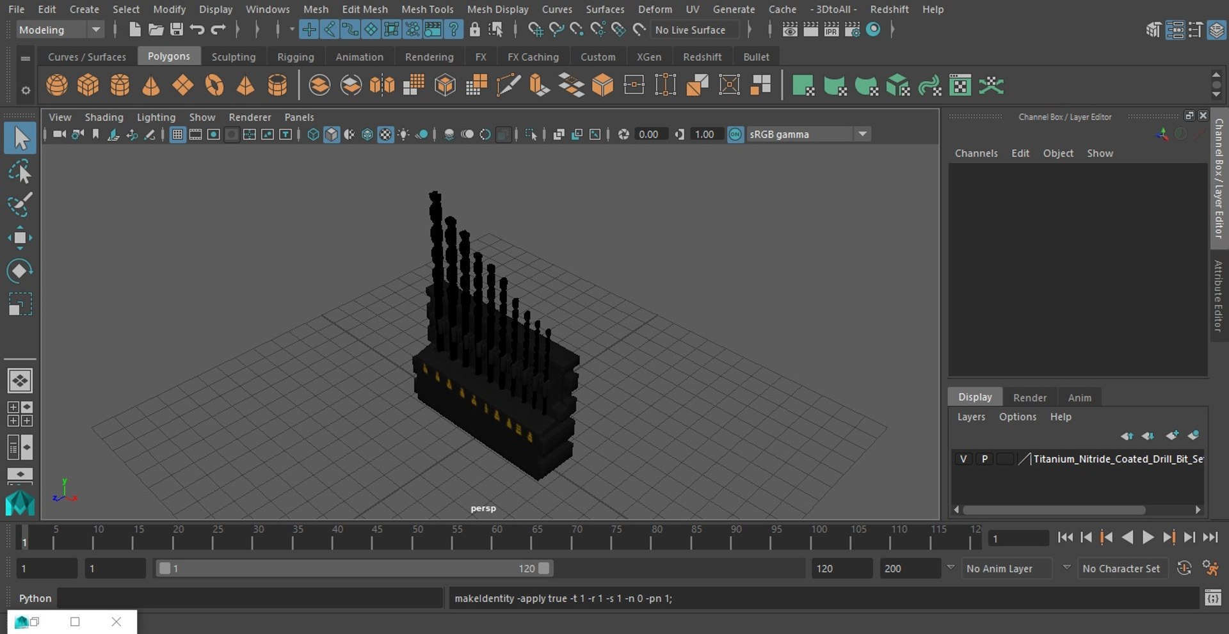Open the No Live Surface field
1229x634 pixels.
695,29
